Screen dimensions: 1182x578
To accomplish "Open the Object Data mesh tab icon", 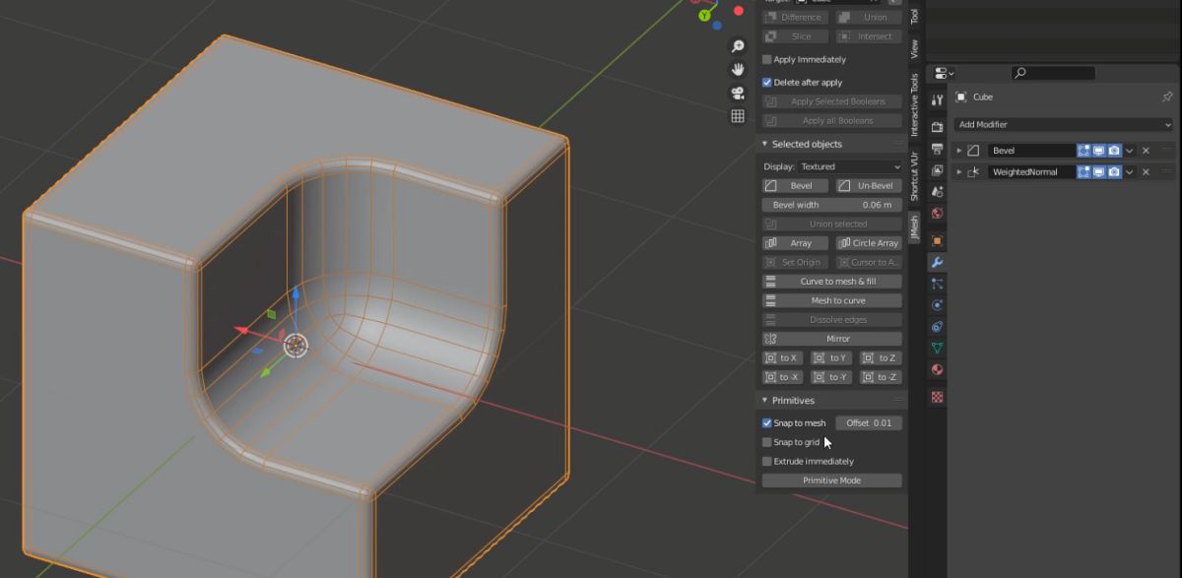I will 938,349.
